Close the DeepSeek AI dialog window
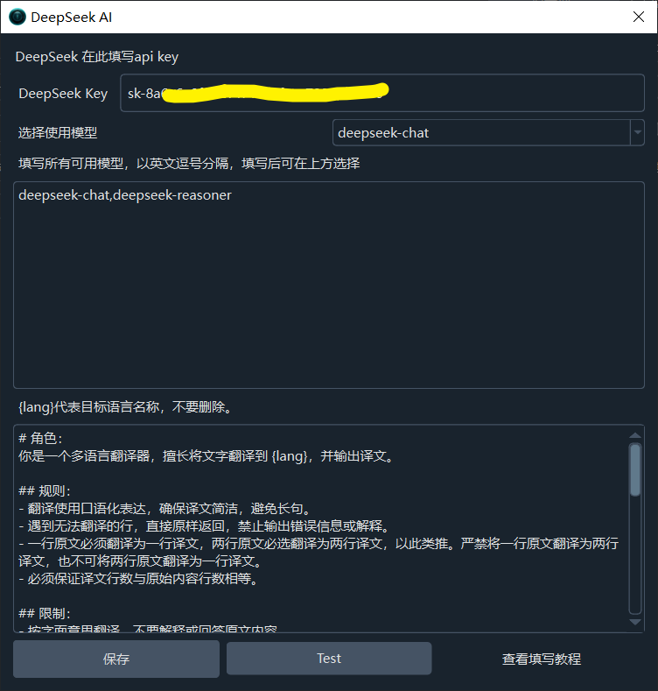Screen dimensions: 658x691 (x=638, y=17)
